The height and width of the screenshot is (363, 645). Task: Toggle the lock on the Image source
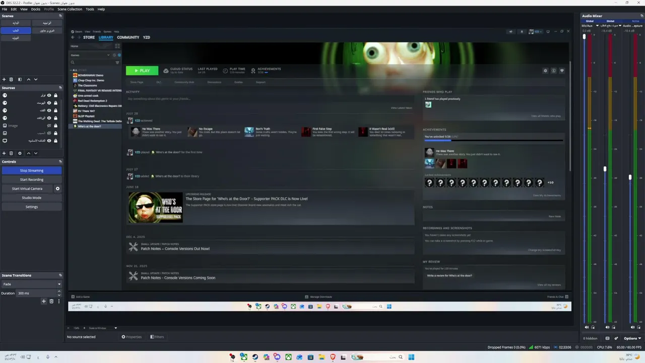(x=55, y=126)
